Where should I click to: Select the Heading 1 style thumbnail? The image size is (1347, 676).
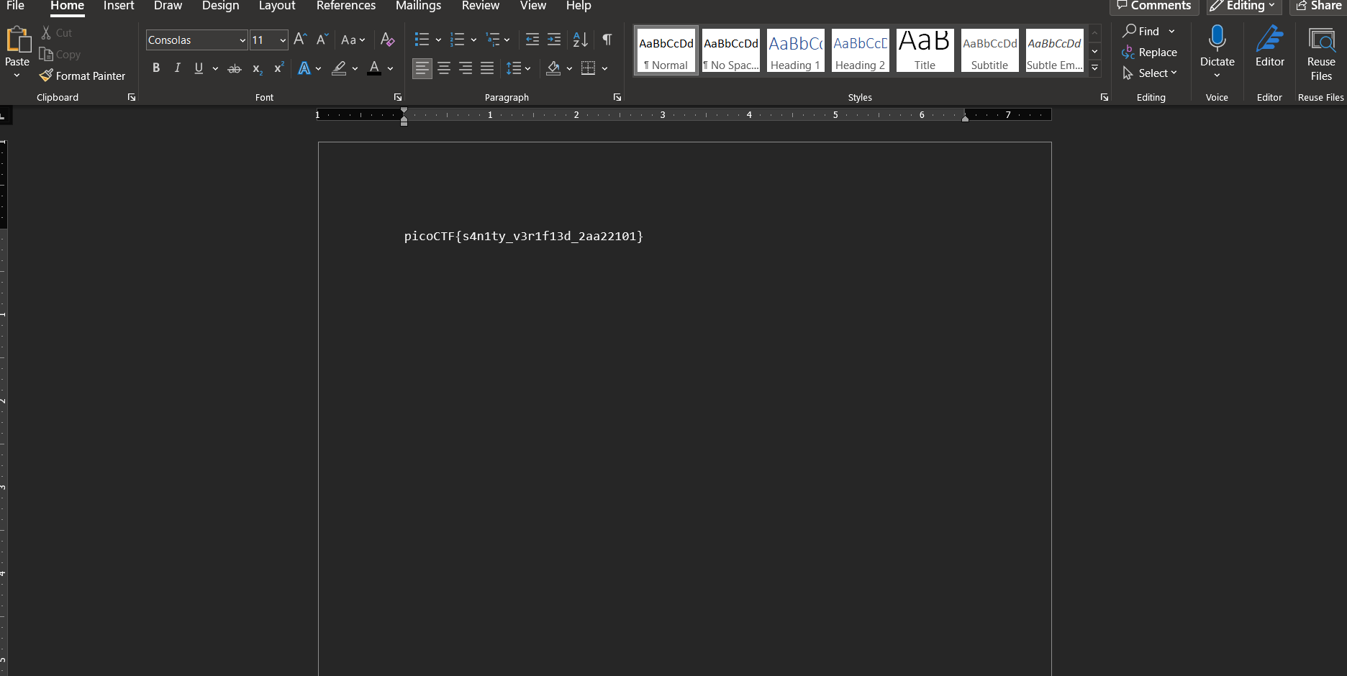coord(795,50)
